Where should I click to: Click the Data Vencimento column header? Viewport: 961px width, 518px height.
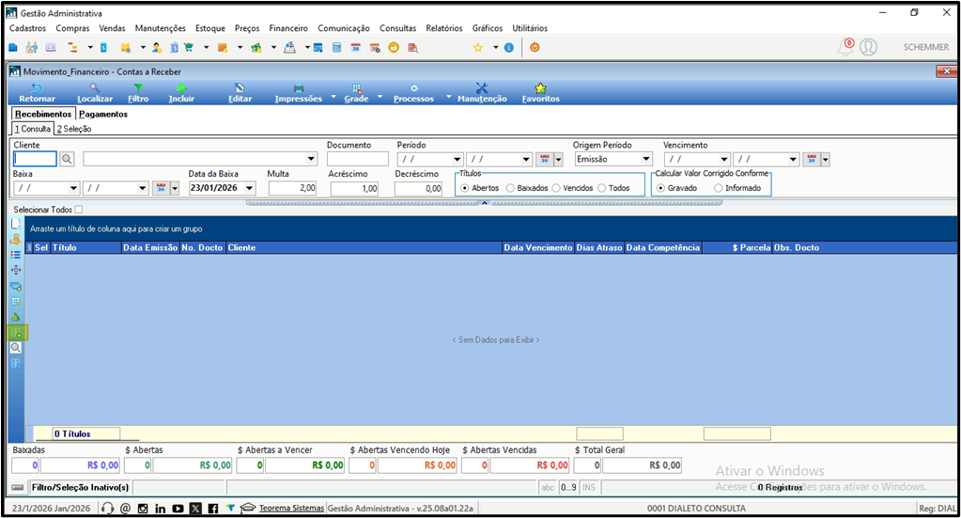click(x=538, y=247)
